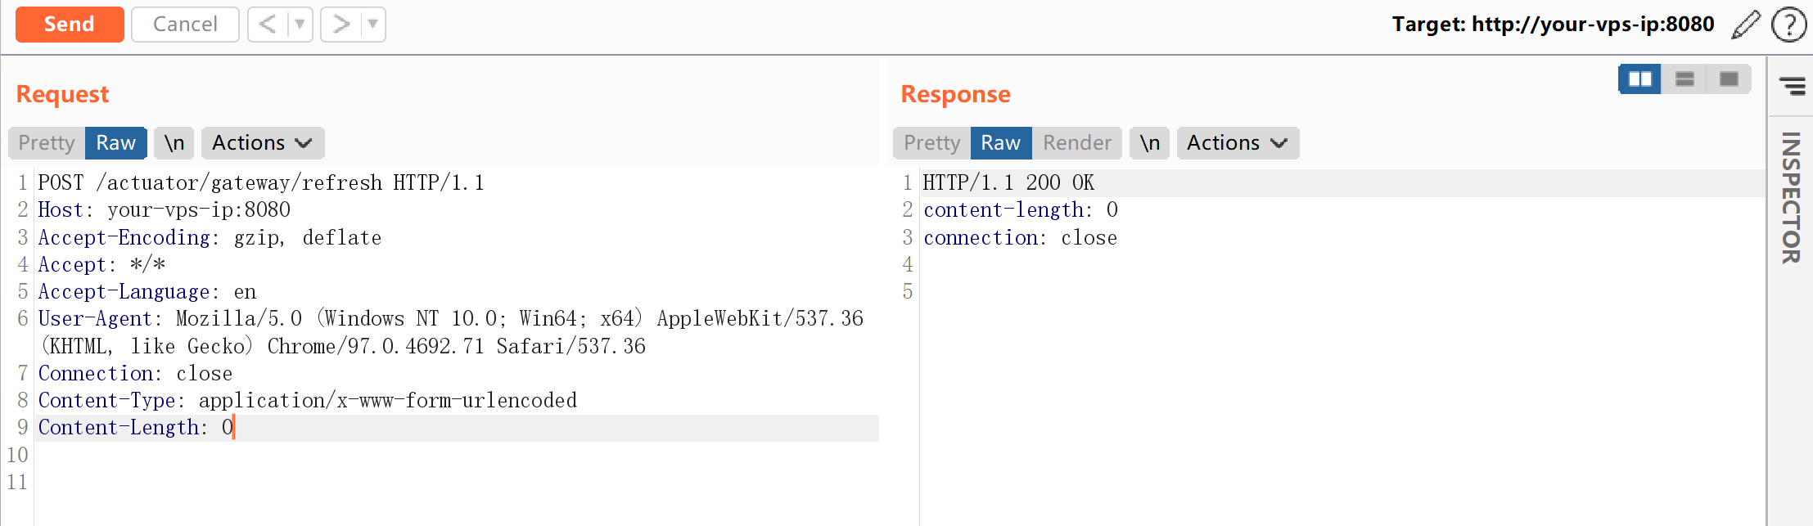Screen dimensions: 1813x526
Task: Open the Response Actions dropdown
Action: 1237,143
